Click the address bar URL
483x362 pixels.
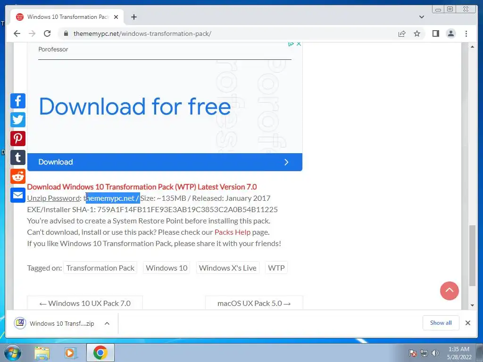[x=142, y=33]
